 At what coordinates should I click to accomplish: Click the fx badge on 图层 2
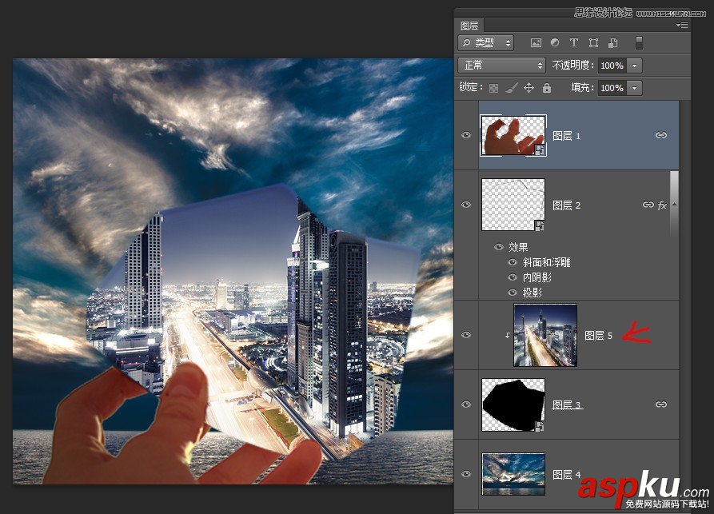(x=662, y=205)
